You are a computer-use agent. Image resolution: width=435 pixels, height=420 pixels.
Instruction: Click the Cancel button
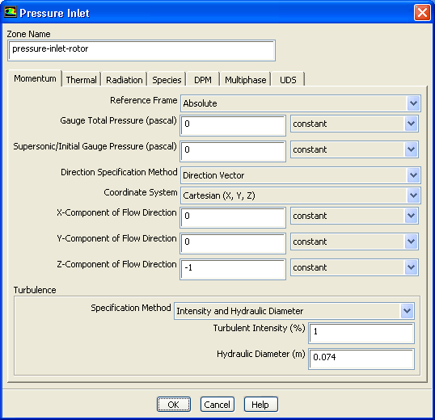tap(217, 405)
